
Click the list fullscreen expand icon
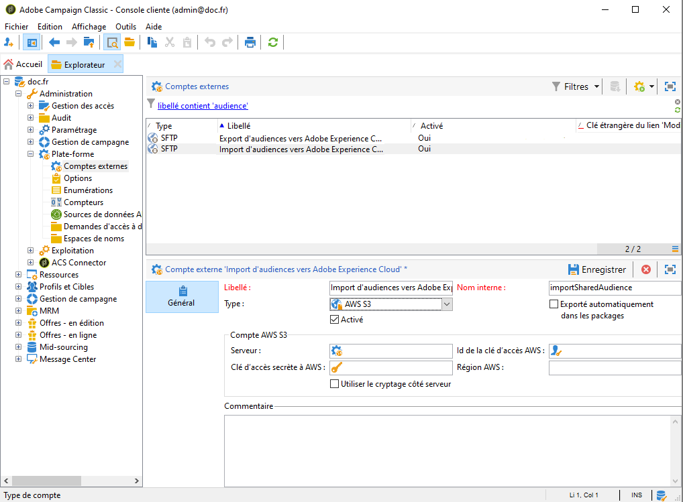670,86
